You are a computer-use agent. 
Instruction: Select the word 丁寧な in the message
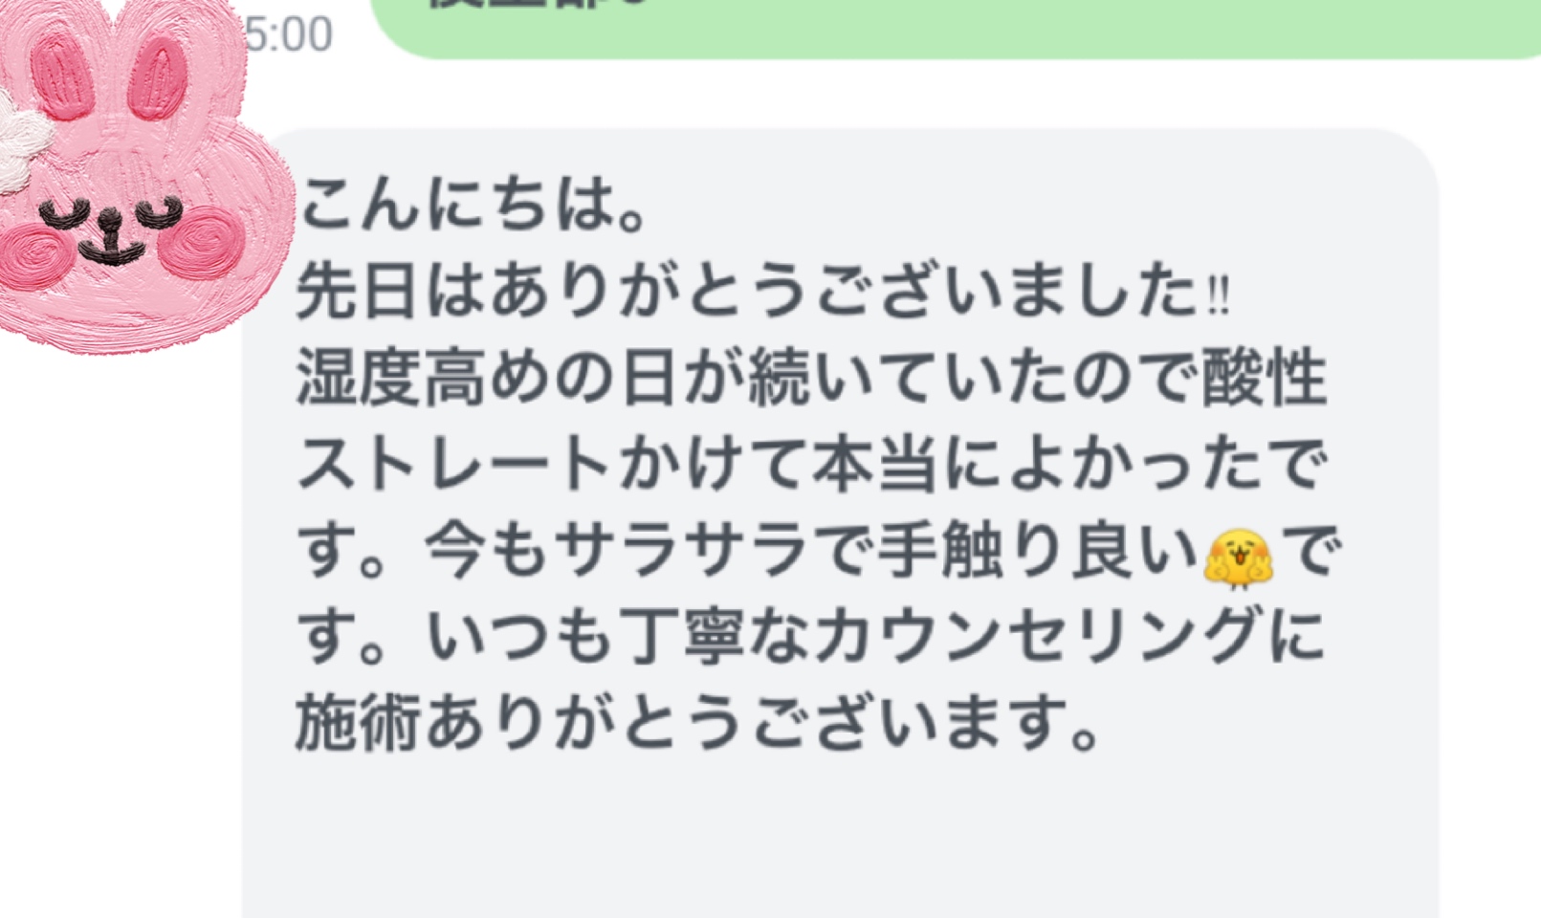pyautogui.click(x=714, y=638)
